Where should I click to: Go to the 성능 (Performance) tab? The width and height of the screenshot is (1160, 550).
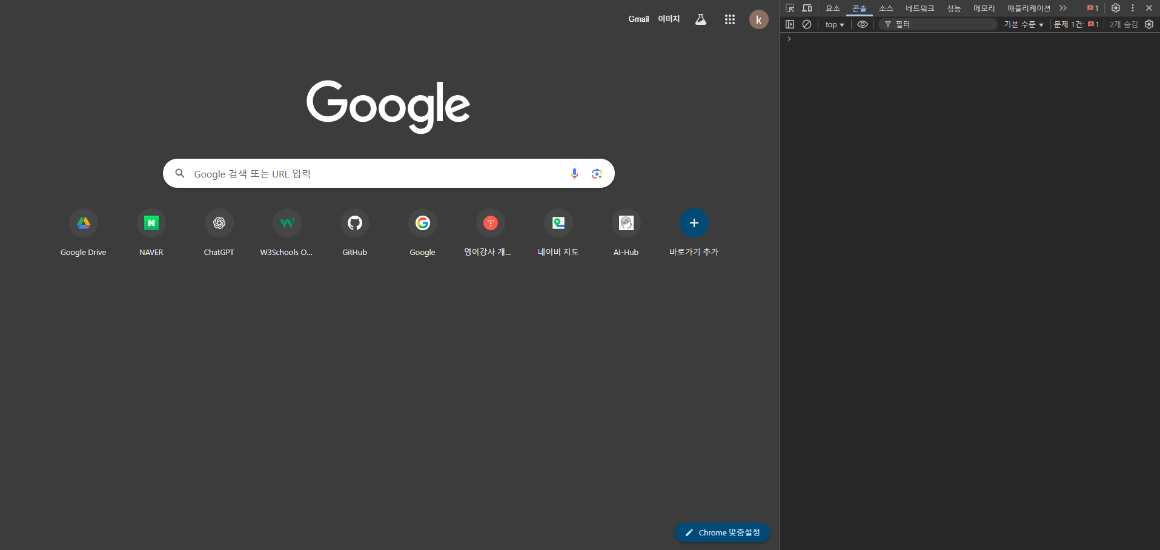pyautogui.click(x=954, y=8)
